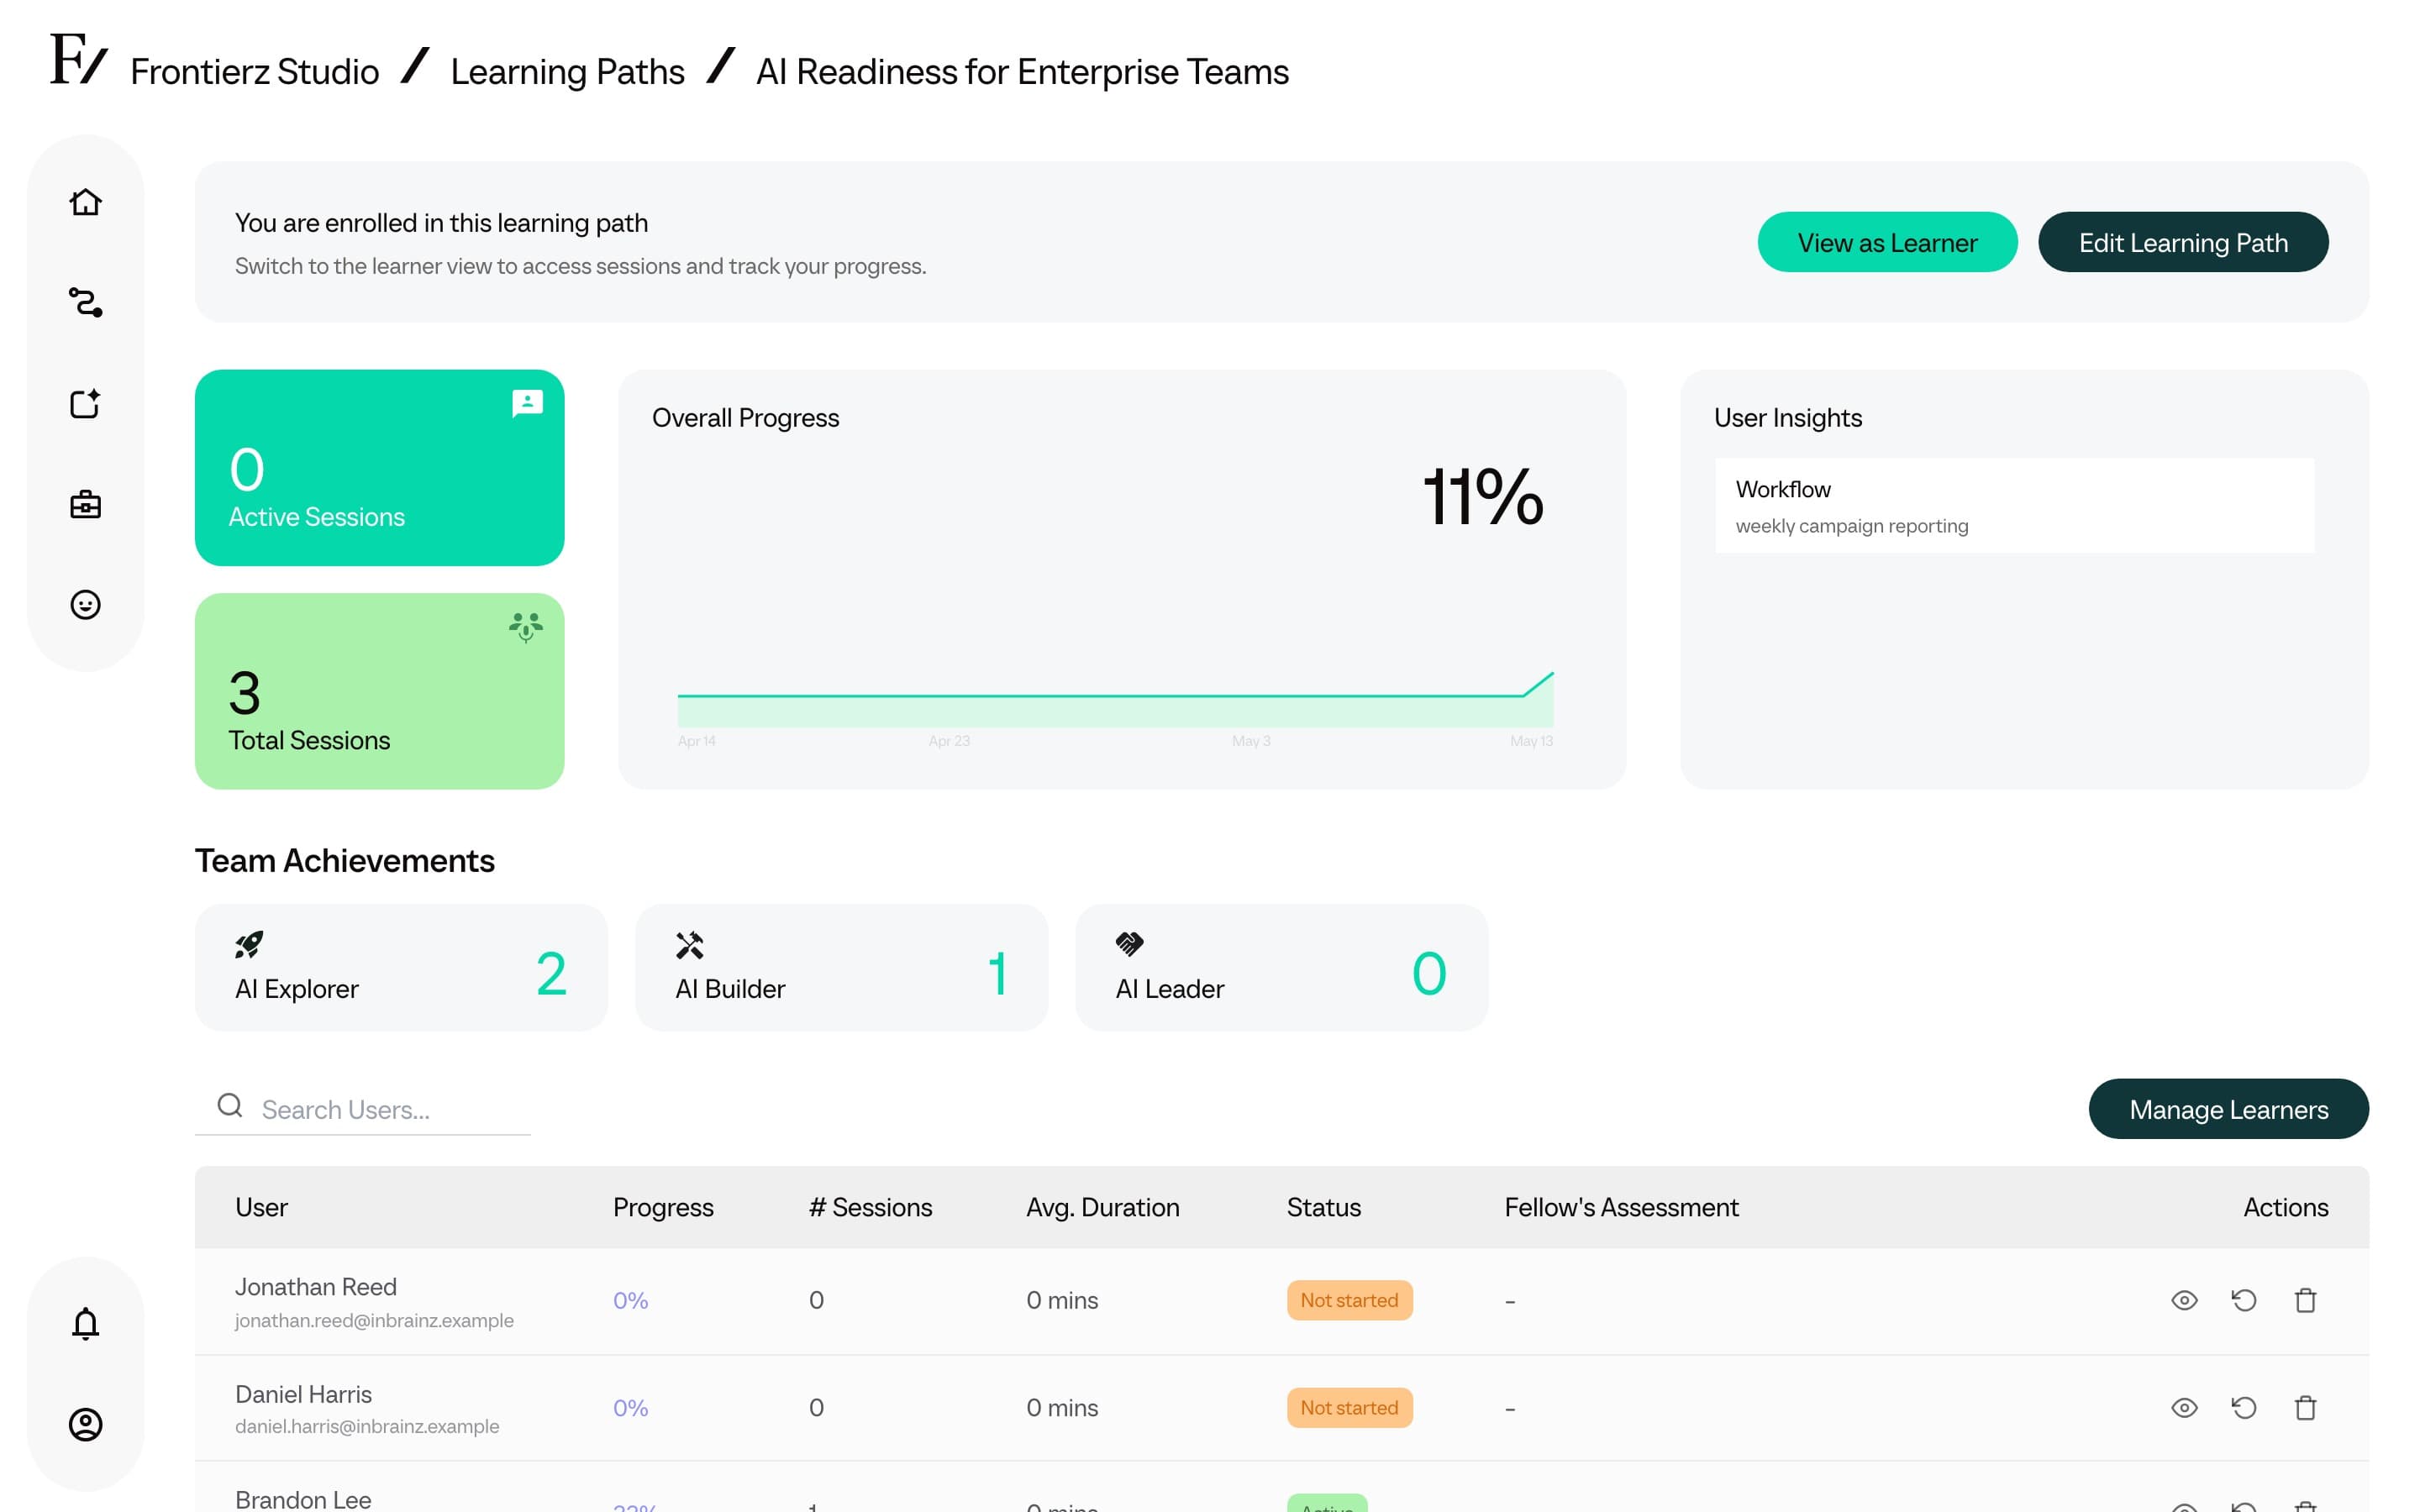Viewport: 2420px width, 1512px height.
Task: Click Daniel Harris's Not started badge
Action: coord(1349,1407)
